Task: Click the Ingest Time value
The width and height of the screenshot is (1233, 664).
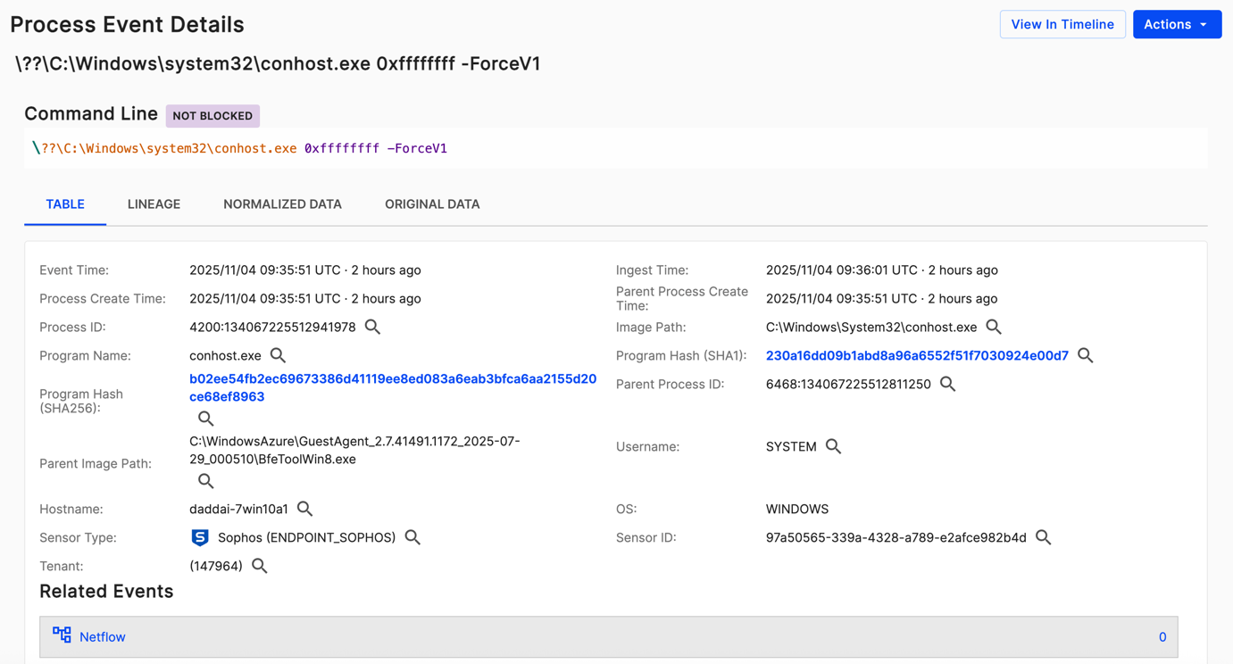Action: 882,270
